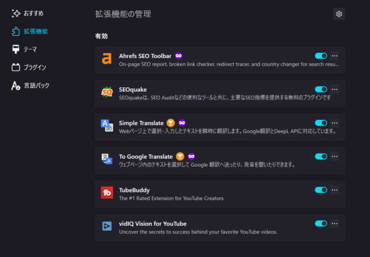Disable To Google Translate switch
The height and width of the screenshot is (257, 370).
(x=321, y=156)
